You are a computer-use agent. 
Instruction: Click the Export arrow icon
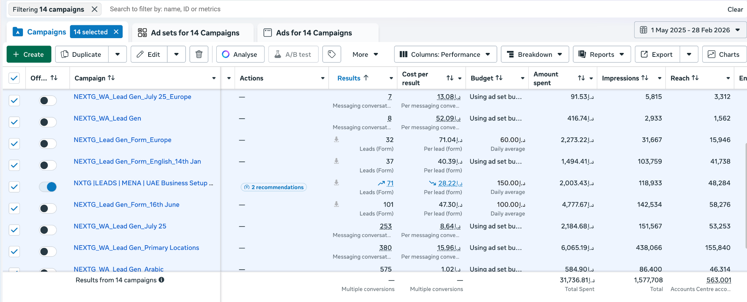point(644,54)
